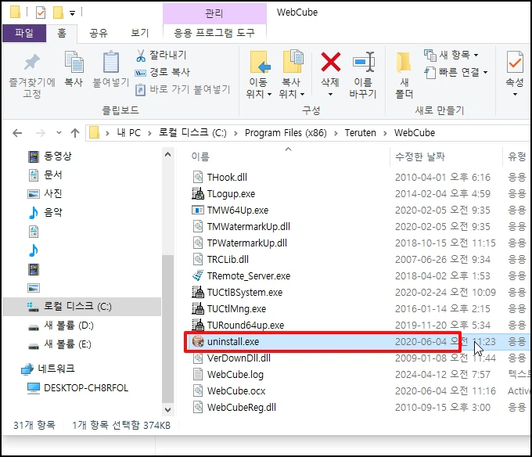Viewport: 532px width, 457px height.
Task: Select TUCtlMng.exe file
Action: 229,309
